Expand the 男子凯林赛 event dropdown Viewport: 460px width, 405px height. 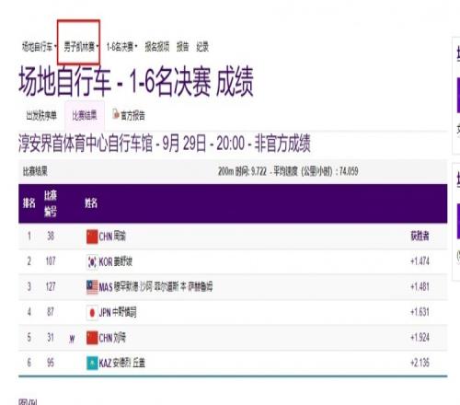tap(81, 47)
